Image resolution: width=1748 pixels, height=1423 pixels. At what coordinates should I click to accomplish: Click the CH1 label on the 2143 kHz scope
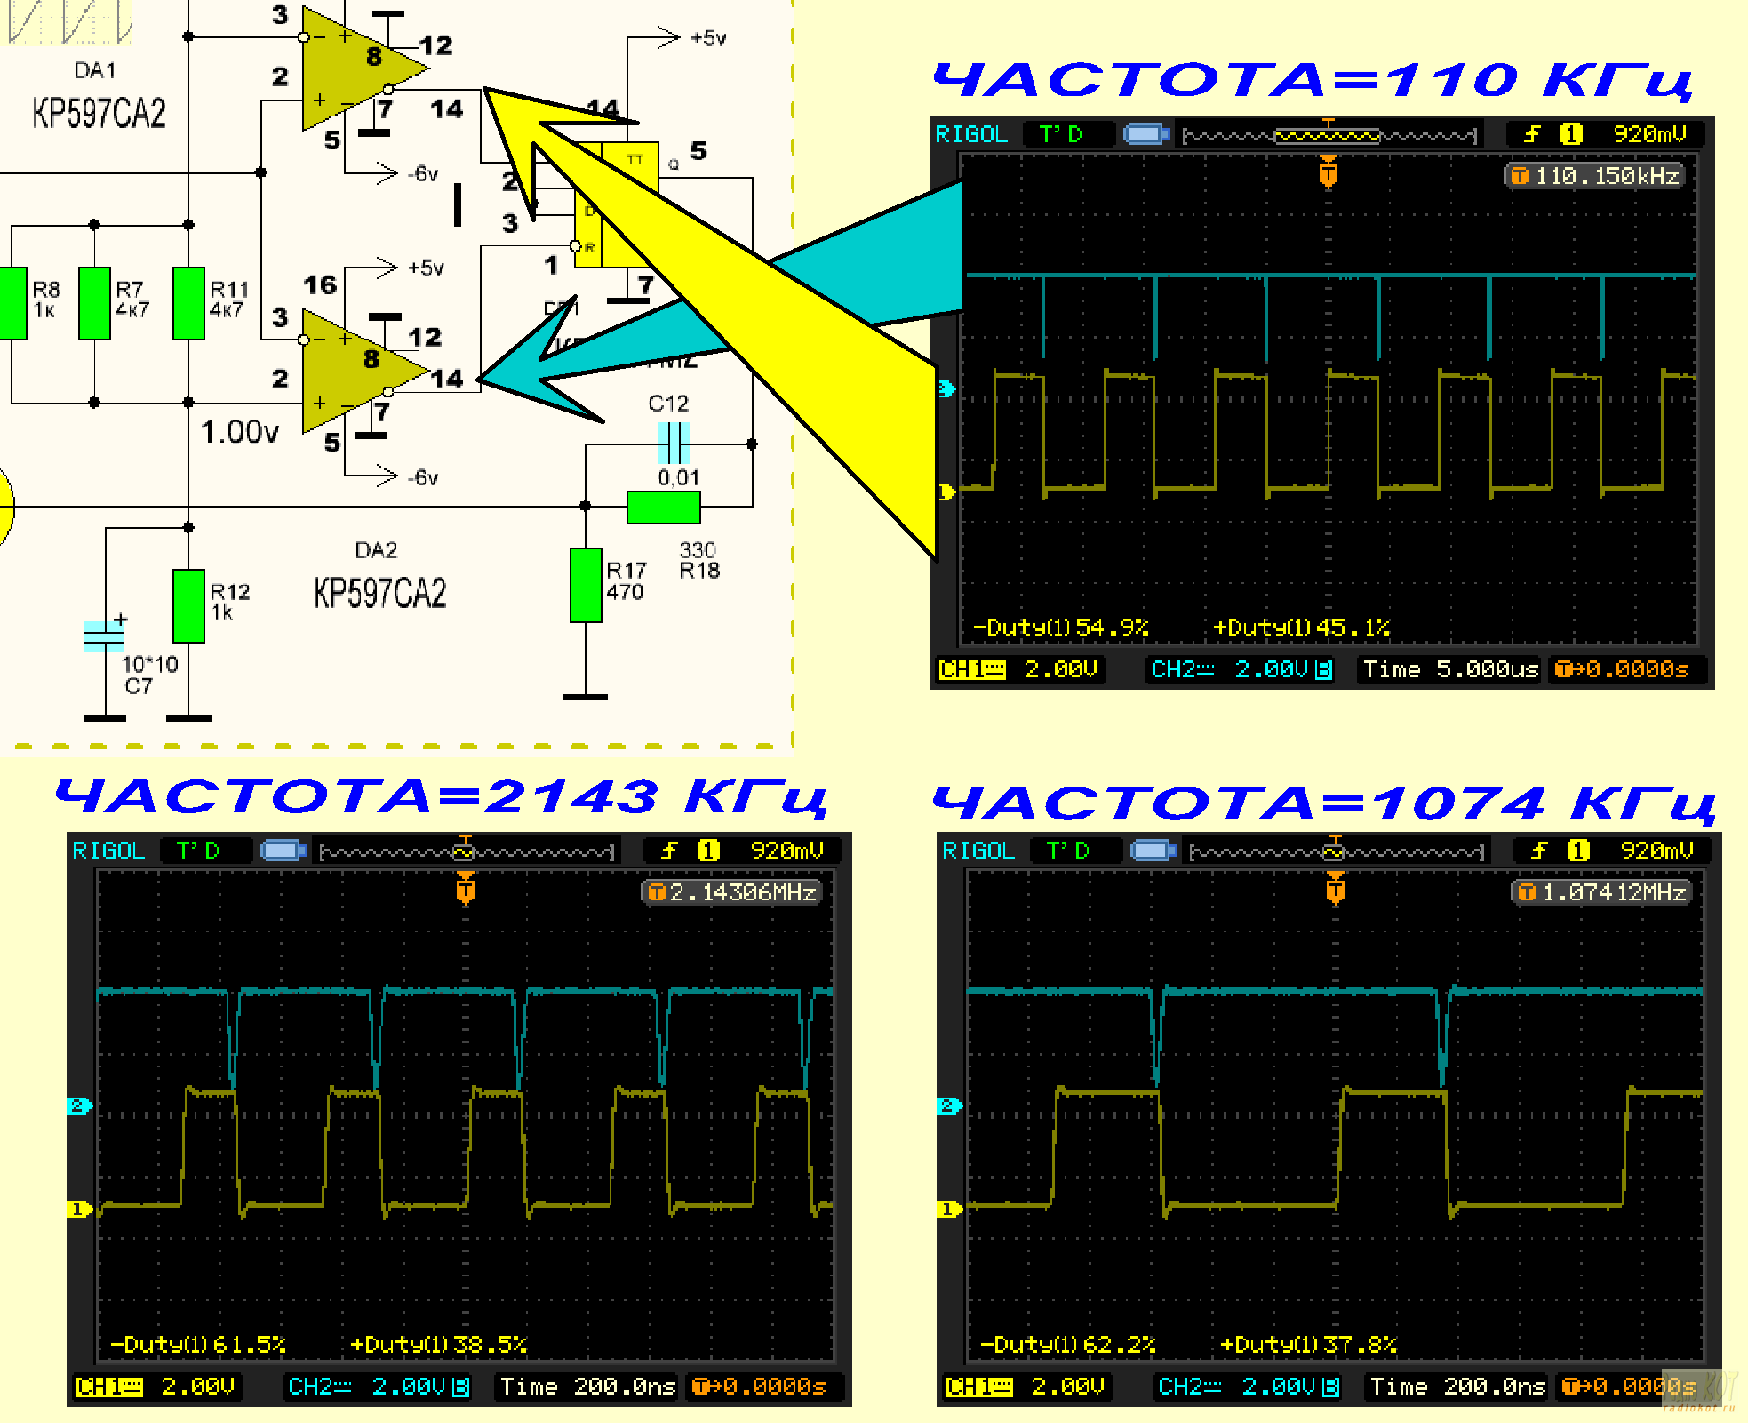(x=109, y=1387)
